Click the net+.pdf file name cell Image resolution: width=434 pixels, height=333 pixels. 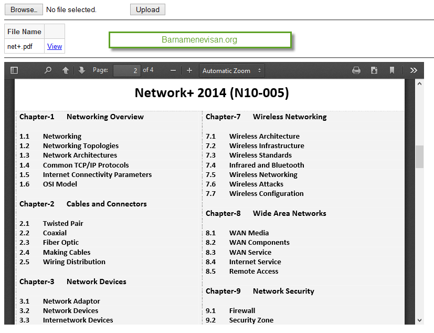(x=24, y=46)
